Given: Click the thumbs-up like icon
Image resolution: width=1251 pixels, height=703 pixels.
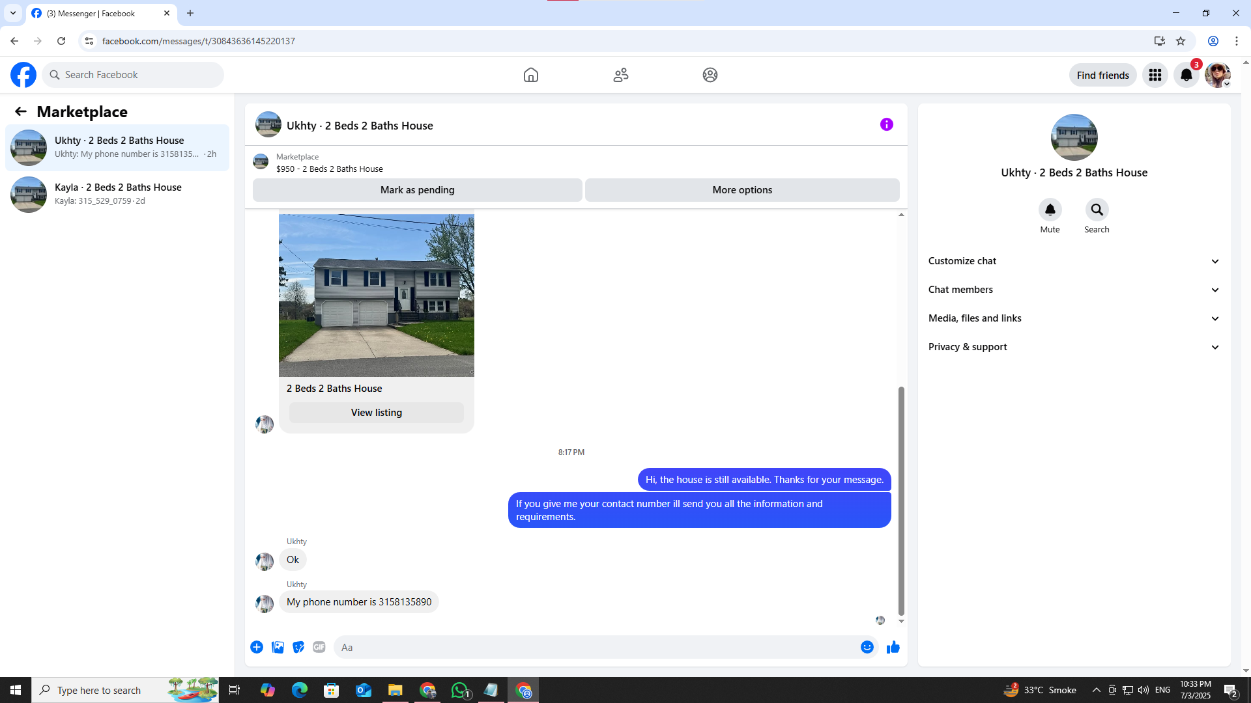Looking at the screenshot, I should coord(893,647).
